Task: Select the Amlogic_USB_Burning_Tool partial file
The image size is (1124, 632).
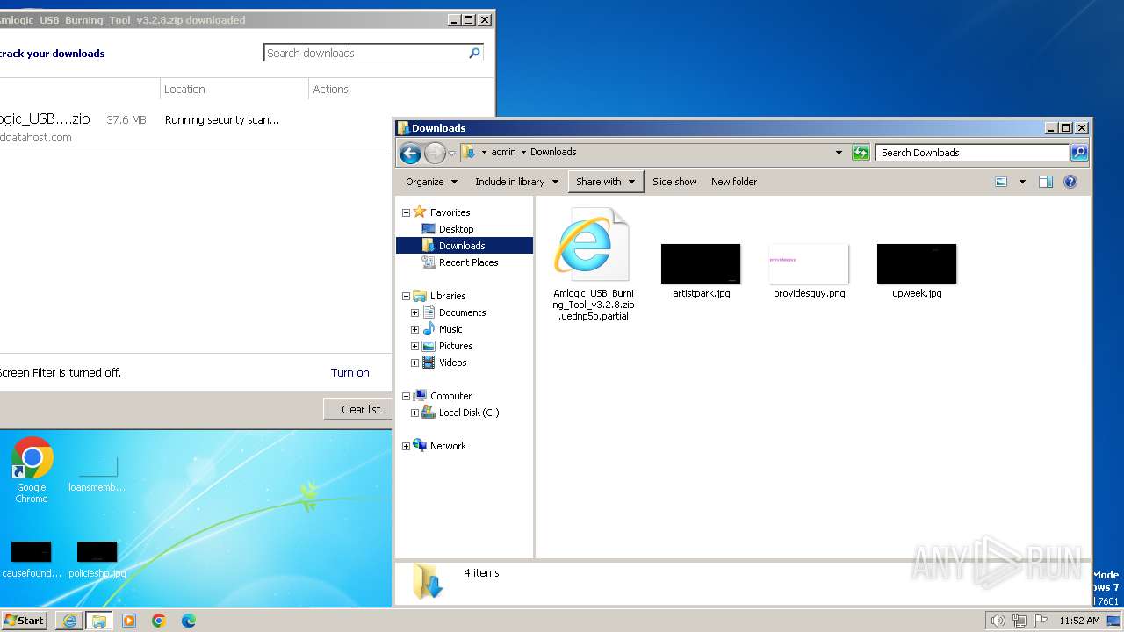Action: tap(593, 264)
